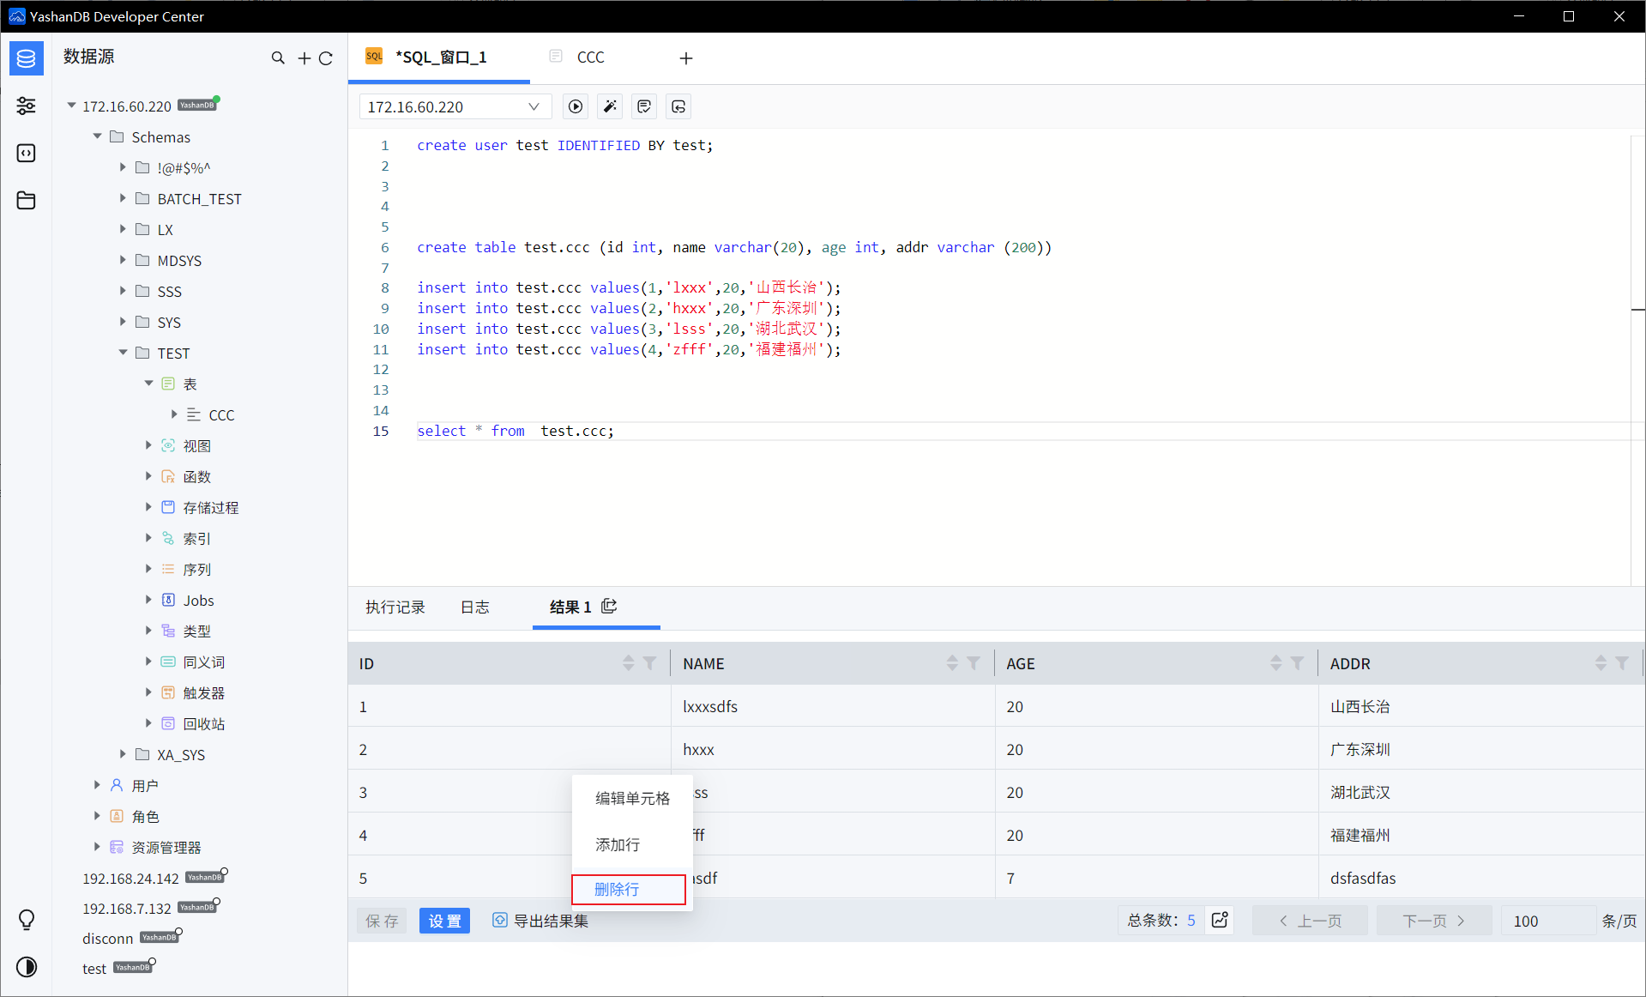Click 导出结果集 link
This screenshot has height=997, width=1646.
point(540,920)
